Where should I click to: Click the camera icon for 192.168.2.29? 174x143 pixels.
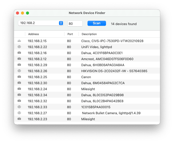[19, 65]
